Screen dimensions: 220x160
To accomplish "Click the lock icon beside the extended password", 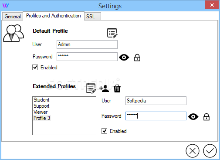I will (x=206, y=117).
